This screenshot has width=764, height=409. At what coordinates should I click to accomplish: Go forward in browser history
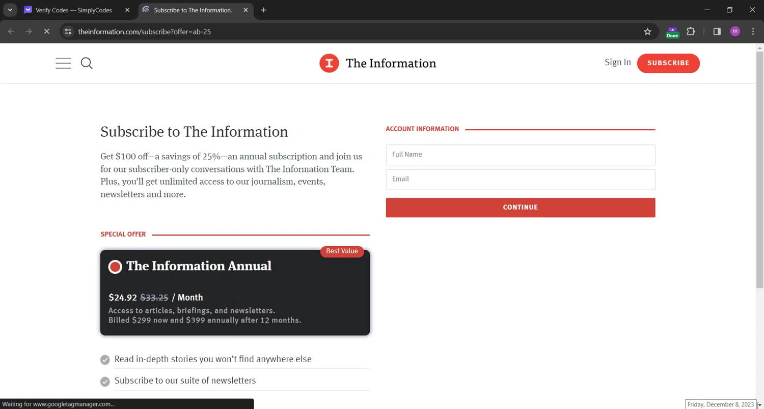pyautogui.click(x=29, y=32)
